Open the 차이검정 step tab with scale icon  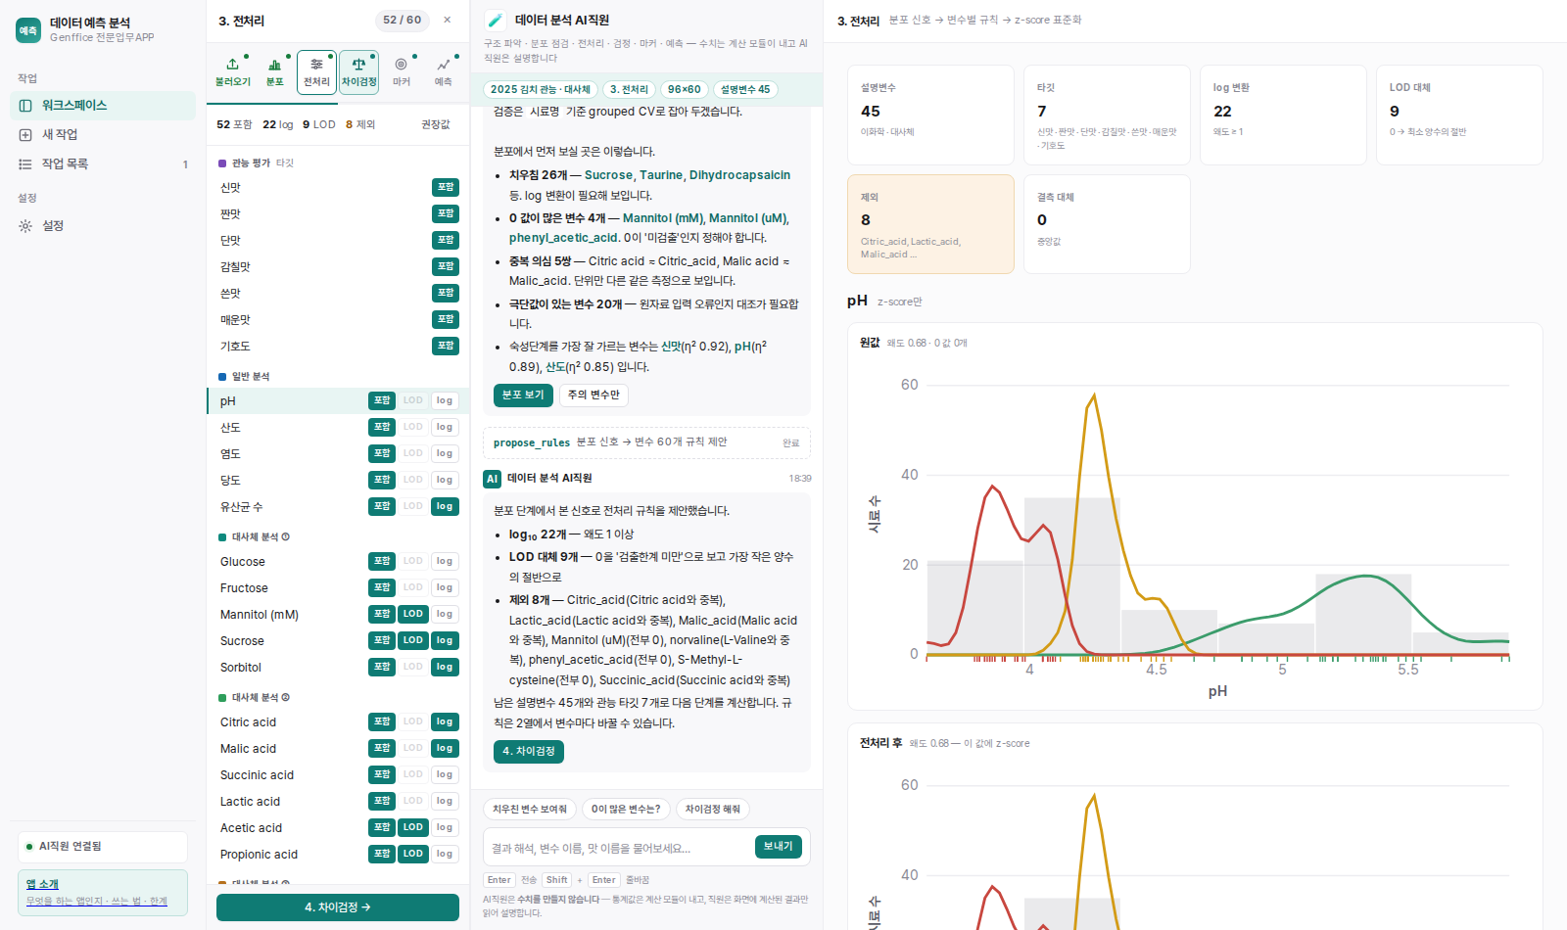(359, 72)
